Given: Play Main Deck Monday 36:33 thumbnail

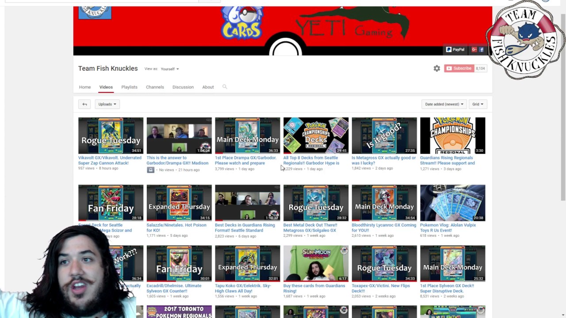Looking at the screenshot, I should (x=248, y=136).
